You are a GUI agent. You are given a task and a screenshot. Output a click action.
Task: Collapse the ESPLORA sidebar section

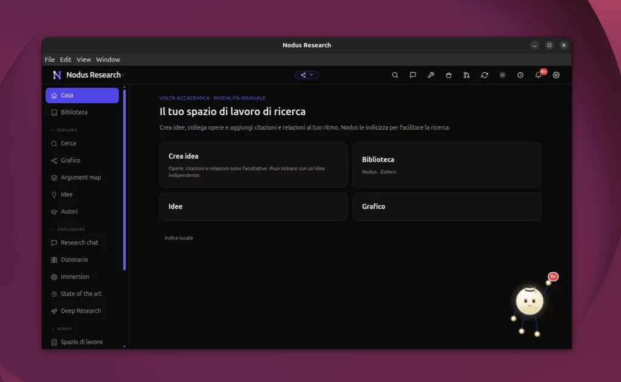[64, 130]
